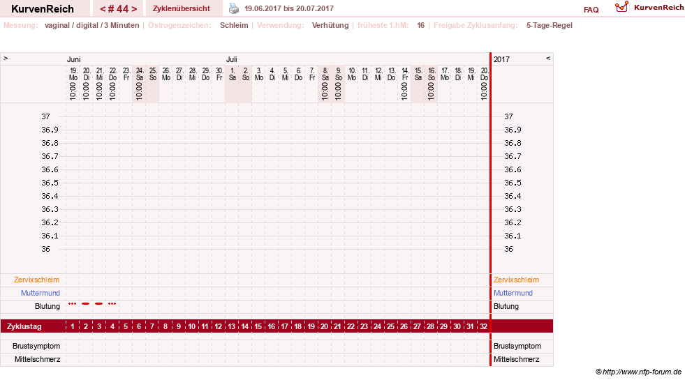Click the 'vaginal / digital / 3 Minuten' measurement value

point(91,25)
